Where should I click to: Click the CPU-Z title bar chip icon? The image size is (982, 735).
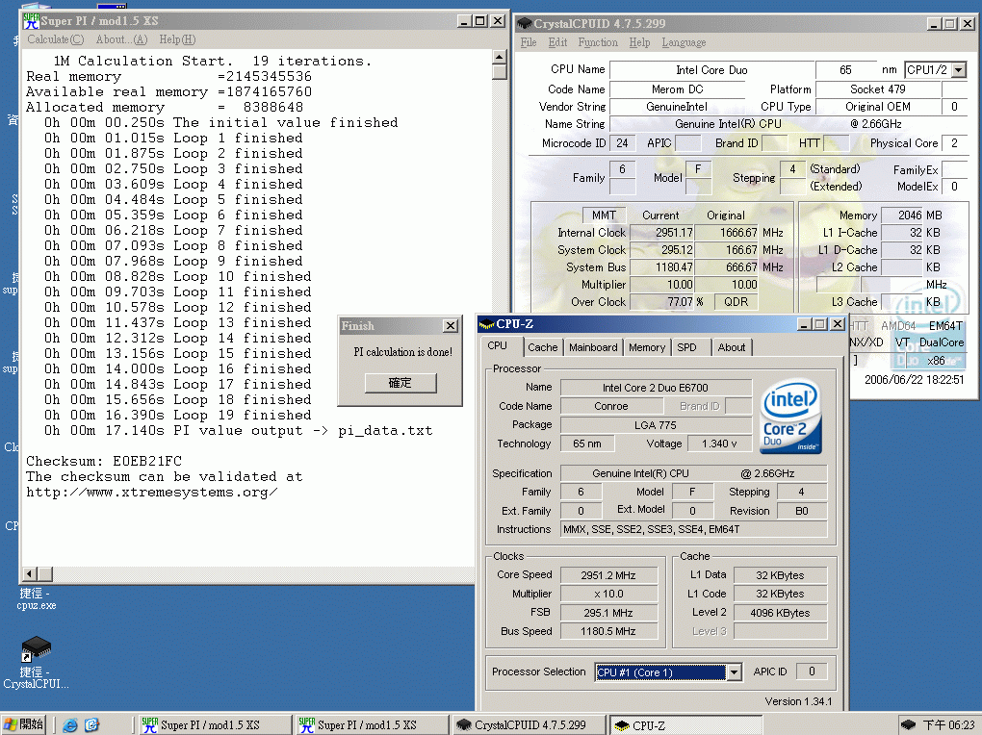[487, 324]
